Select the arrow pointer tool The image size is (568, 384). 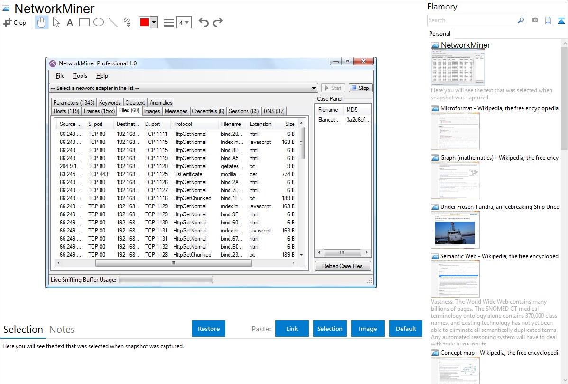tap(56, 22)
